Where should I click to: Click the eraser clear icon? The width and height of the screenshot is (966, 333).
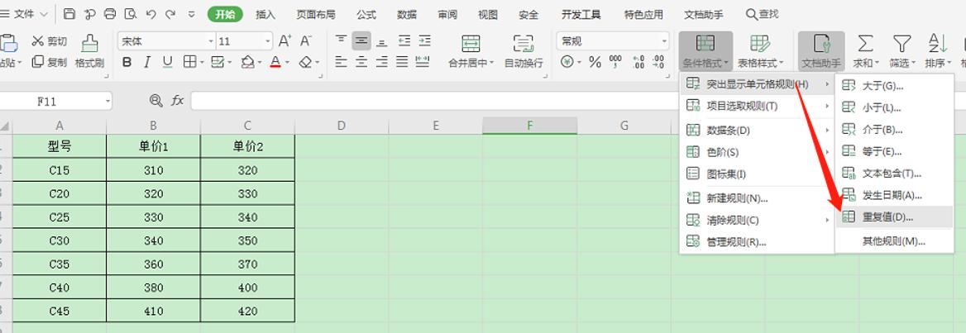click(305, 62)
